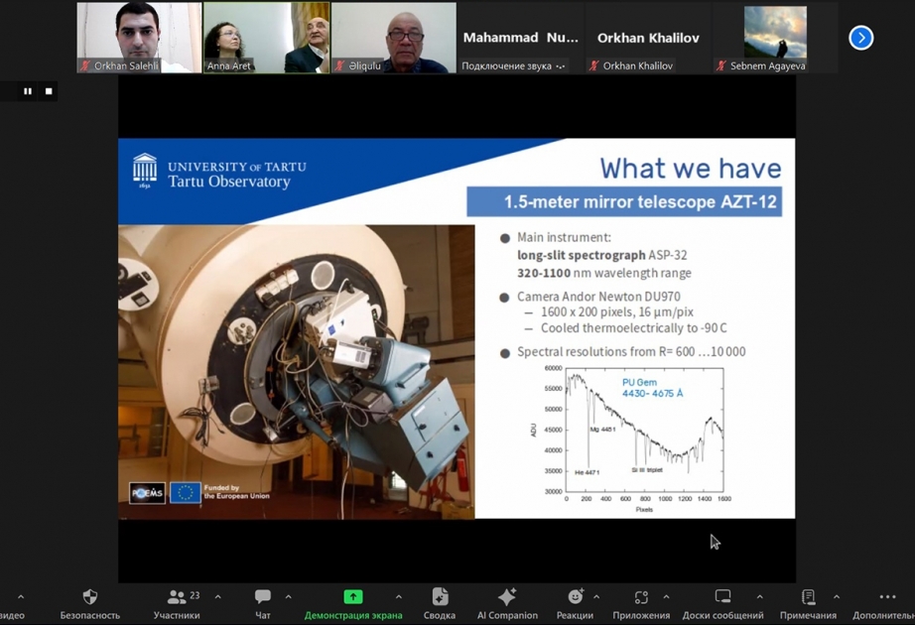Click the "PU Gem" label in the spectrum chart
Image resolution: width=915 pixels, height=625 pixels.
tap(639, 383)
